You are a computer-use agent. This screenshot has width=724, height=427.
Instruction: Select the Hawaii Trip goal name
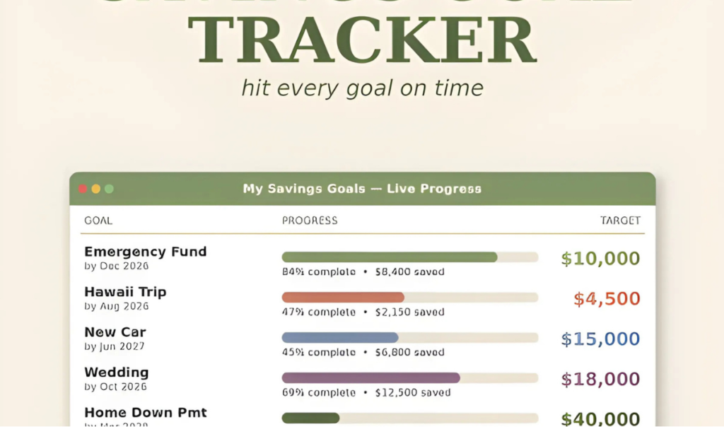point(125,292)
